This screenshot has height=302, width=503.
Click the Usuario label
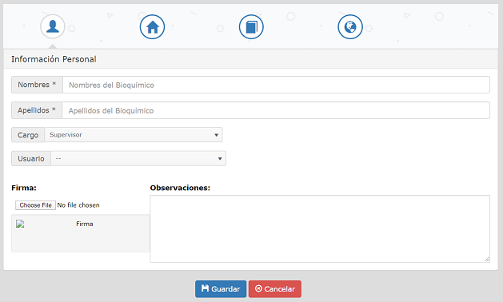coord(31,159)
